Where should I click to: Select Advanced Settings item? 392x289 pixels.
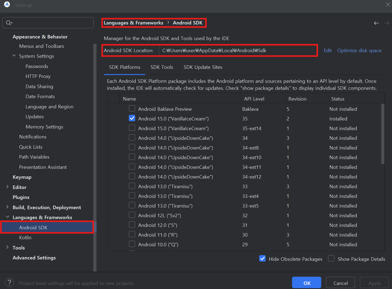[34, 258]
